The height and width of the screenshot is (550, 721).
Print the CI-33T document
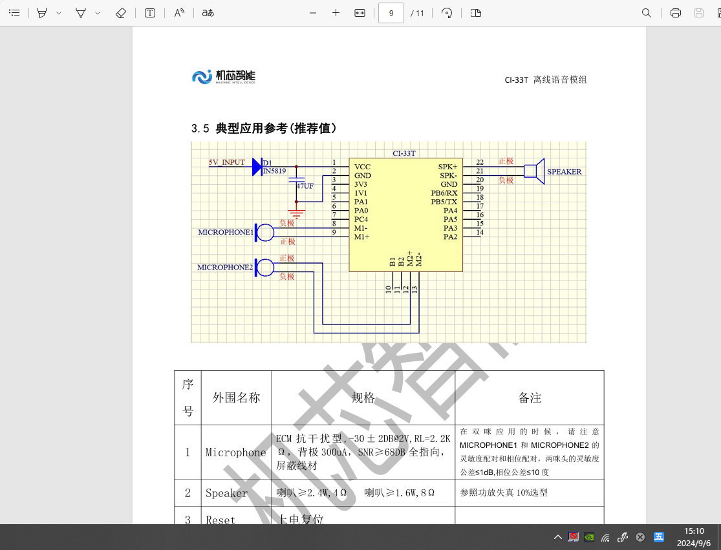pos(675,12)
